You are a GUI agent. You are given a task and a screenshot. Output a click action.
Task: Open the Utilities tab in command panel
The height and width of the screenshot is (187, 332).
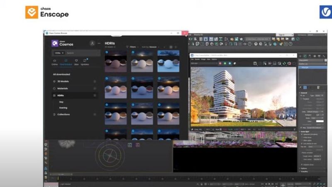click(x=324, y=56)
